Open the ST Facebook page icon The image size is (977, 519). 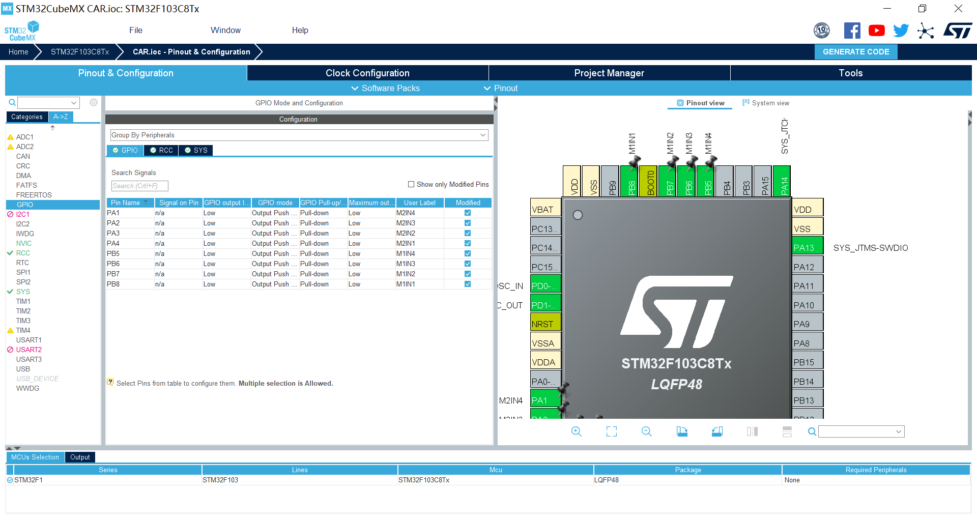point(852,31)
